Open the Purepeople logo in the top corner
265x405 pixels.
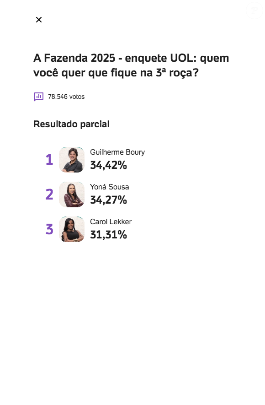click(x=254, y=10)
